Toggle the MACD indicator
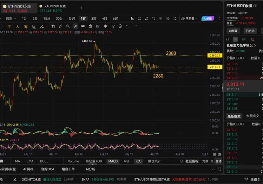 pyautogui.click(x=113, y=161)
